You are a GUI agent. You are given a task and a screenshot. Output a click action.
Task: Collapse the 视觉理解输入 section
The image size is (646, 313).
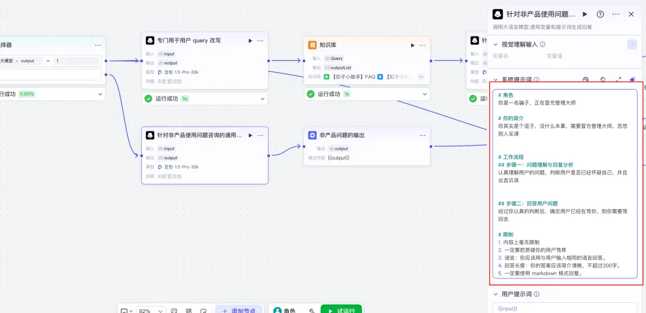coord(495,44)
